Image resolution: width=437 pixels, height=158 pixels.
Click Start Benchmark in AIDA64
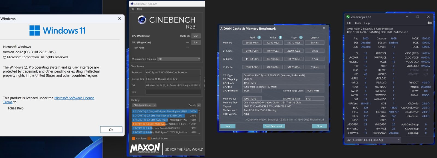(274, 126)
